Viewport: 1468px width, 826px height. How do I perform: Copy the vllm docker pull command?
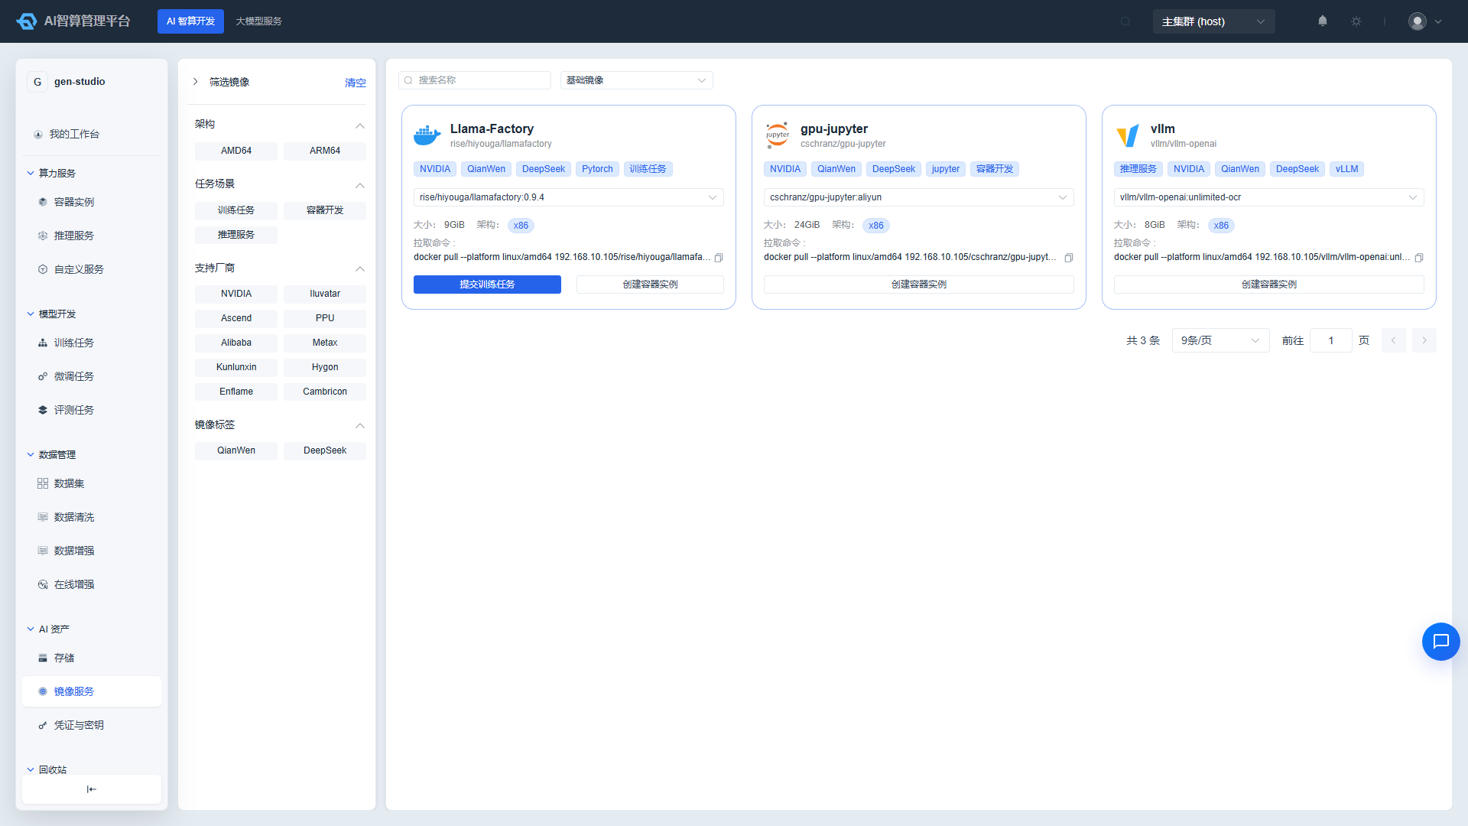tap(1419, 258)
